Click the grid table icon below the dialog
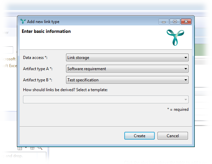This screenshot has height=164, width=212. coord(33,148)
